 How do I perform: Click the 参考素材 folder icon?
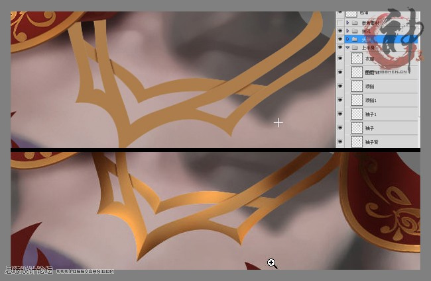pos(355,22)
